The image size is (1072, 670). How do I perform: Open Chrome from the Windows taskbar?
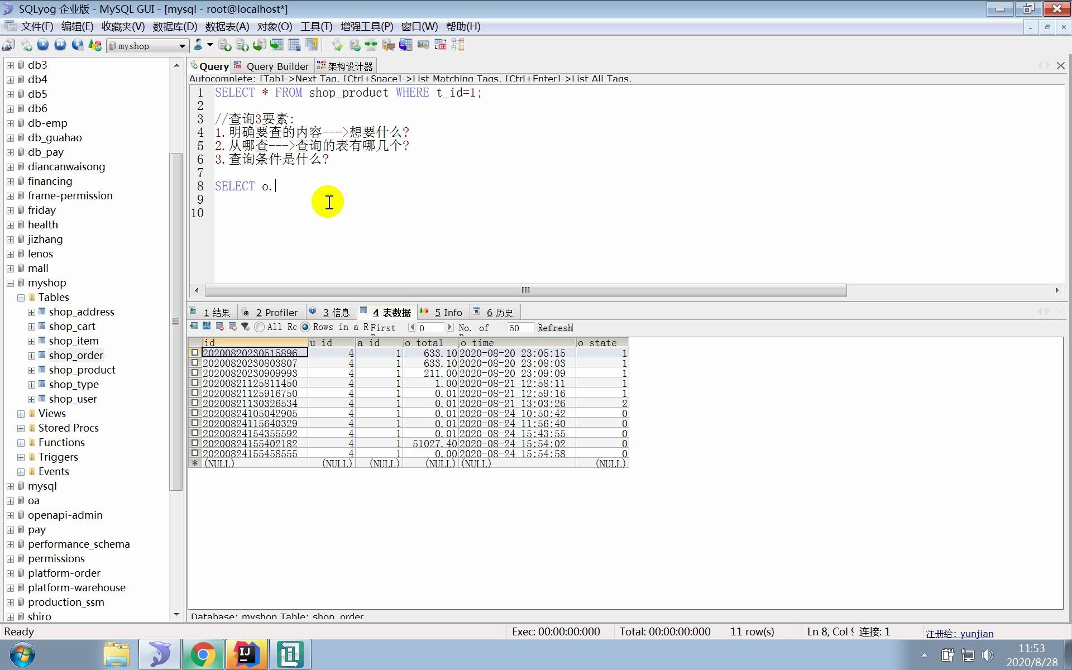pos(203,654)
